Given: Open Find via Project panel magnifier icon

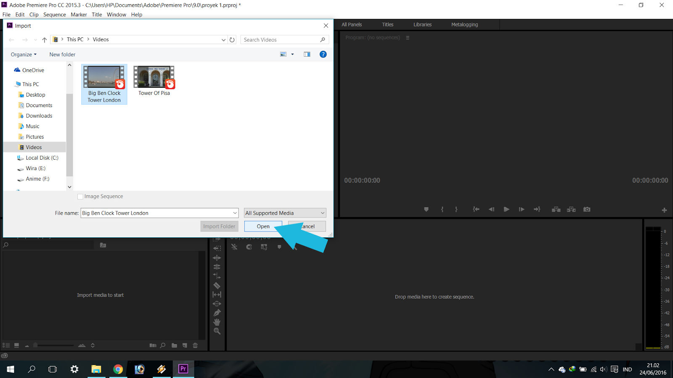Looking at the screenshot, I should [163, 346].
